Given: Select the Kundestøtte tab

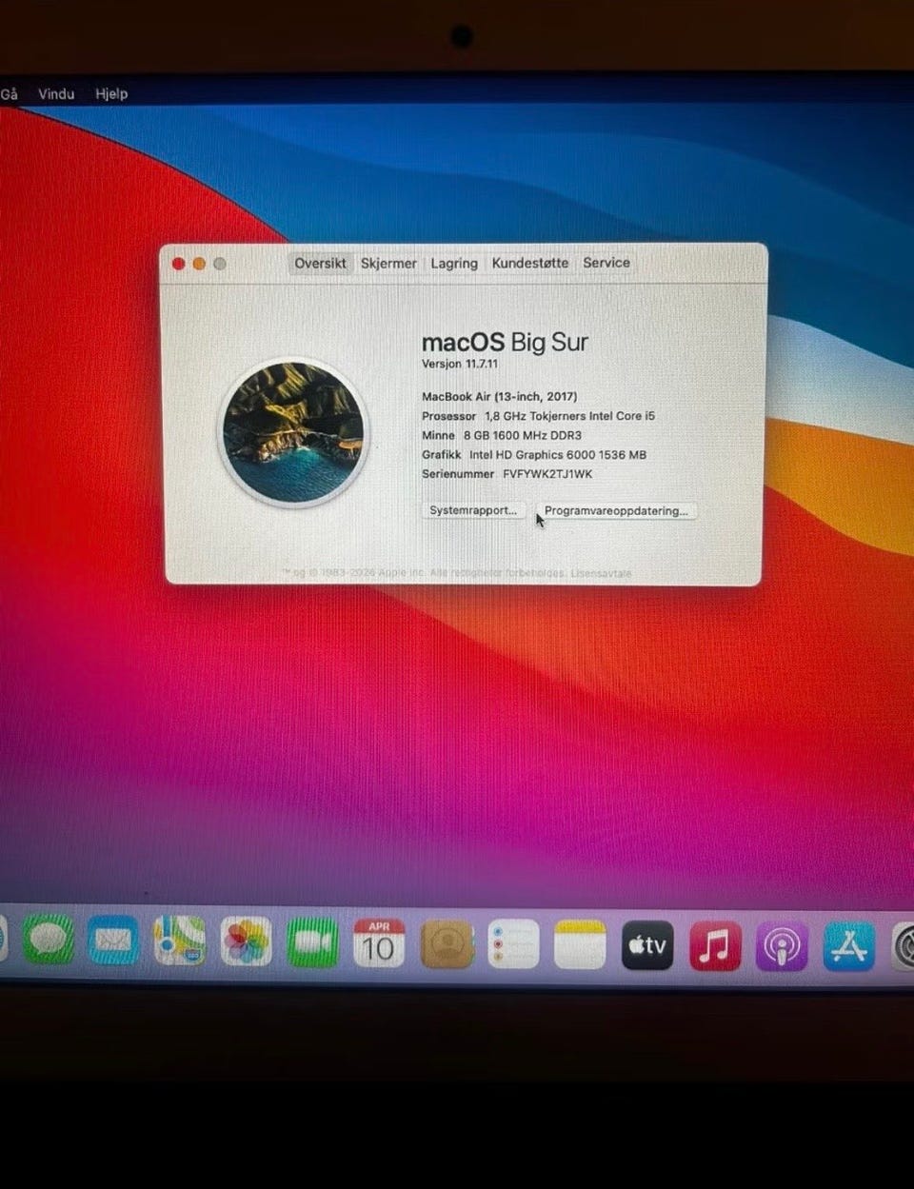Looking at the screenshot, I should [x=530, y=263].
